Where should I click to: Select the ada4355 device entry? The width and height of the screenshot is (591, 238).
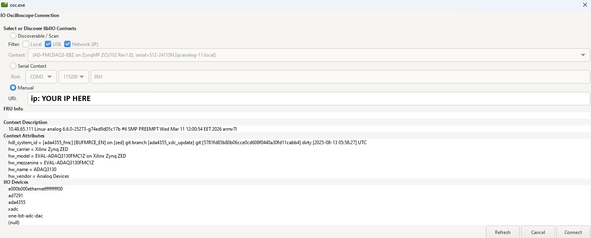click(x=17, y=202)
